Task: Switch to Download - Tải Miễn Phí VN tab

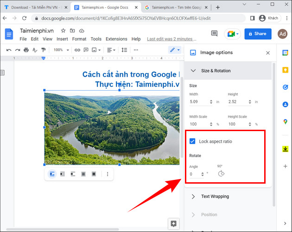Action: pos(35,7)
